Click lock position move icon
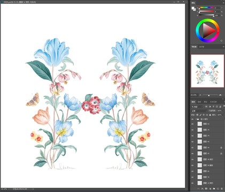 pyautogui.click(x=204, y=115)
